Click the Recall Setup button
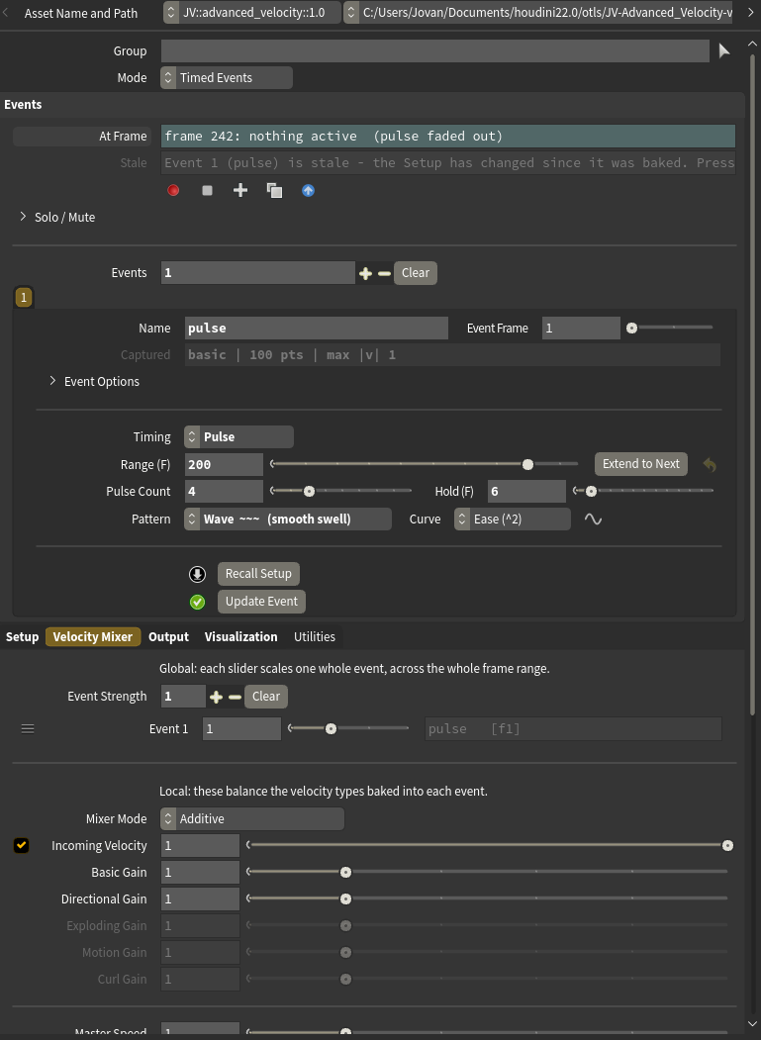Screen dimensions: 761x1040 pos(258,574)
